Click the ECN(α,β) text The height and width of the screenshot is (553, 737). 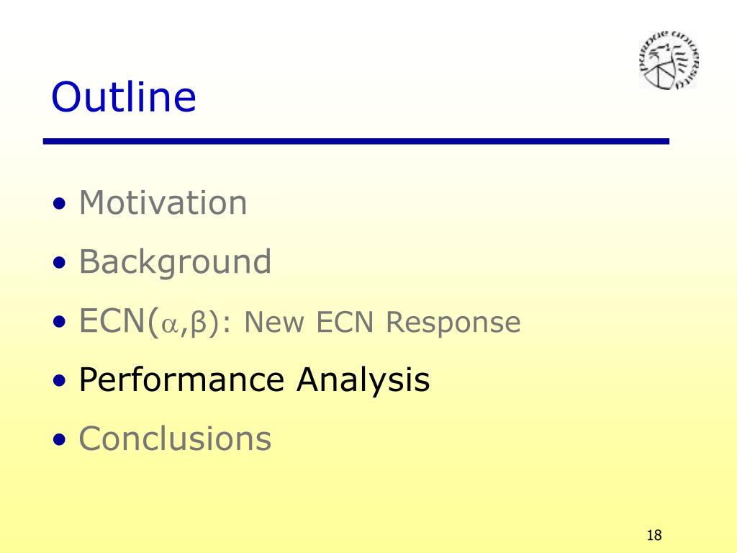(150, 322)
